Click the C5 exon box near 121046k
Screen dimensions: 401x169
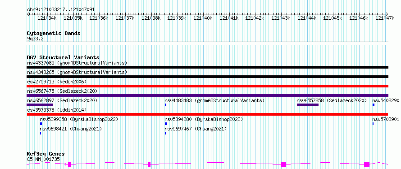coord(367,165)
